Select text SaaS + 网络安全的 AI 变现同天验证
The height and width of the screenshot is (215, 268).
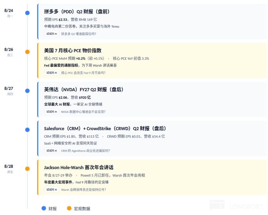pos(71,143)
